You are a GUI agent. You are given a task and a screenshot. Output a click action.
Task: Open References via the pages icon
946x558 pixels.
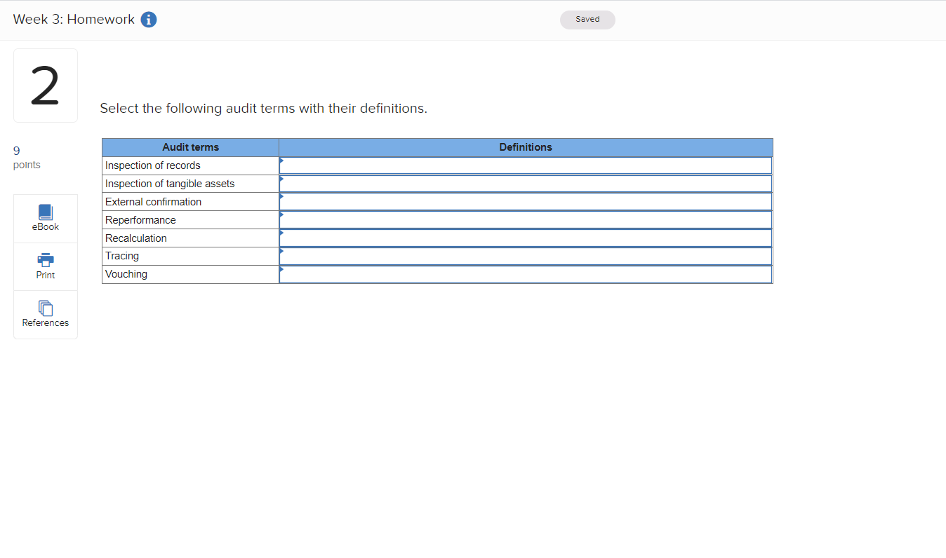[x=45, y=308]
